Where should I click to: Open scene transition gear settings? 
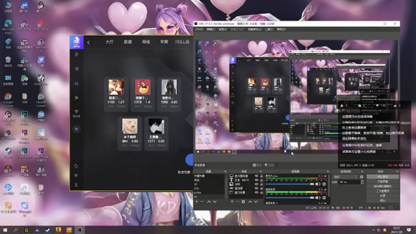(x=361, y=177)
